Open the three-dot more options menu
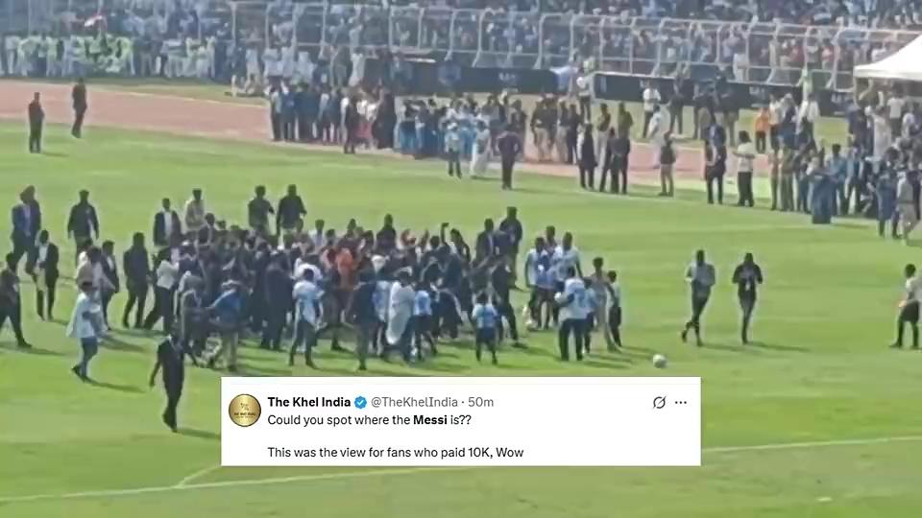 coord(681,402)
